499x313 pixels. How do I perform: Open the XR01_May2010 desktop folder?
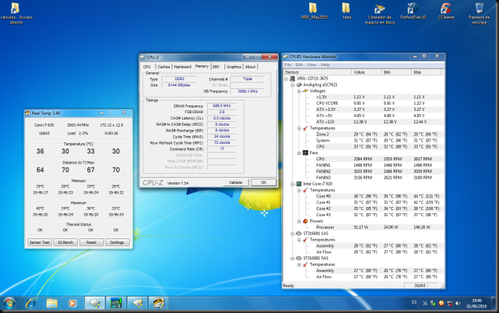pyautogui.click(x=313, y=11)
